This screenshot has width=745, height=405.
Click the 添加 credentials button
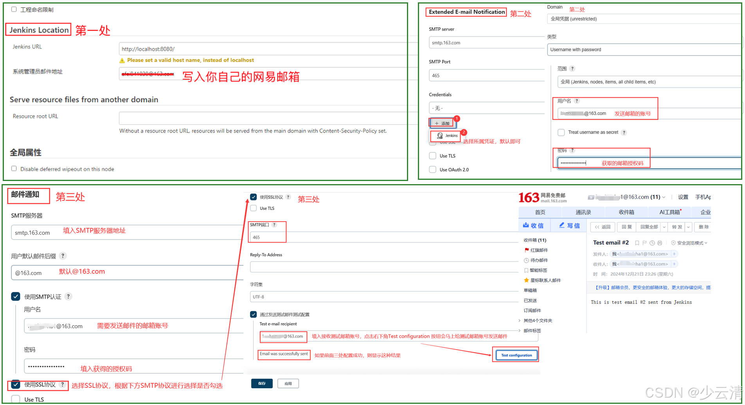point(442,123)
